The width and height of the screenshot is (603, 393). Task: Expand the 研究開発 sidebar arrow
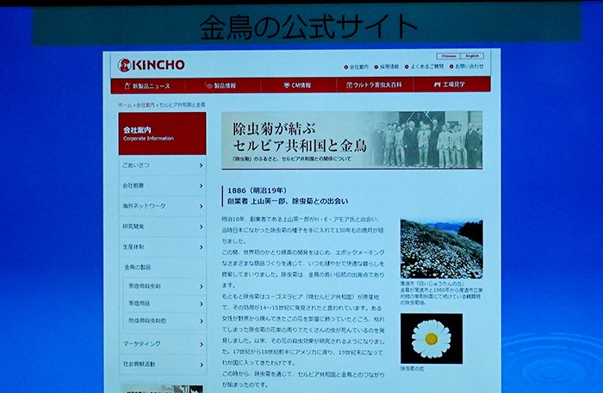(201, 227)
